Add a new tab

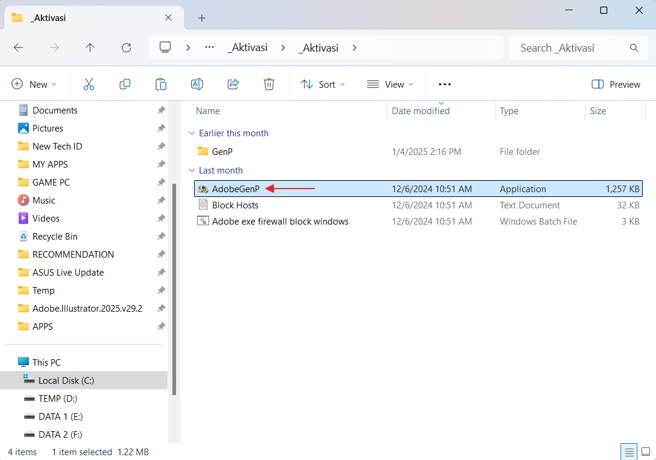pyautogui.click(x=202, y=18)
